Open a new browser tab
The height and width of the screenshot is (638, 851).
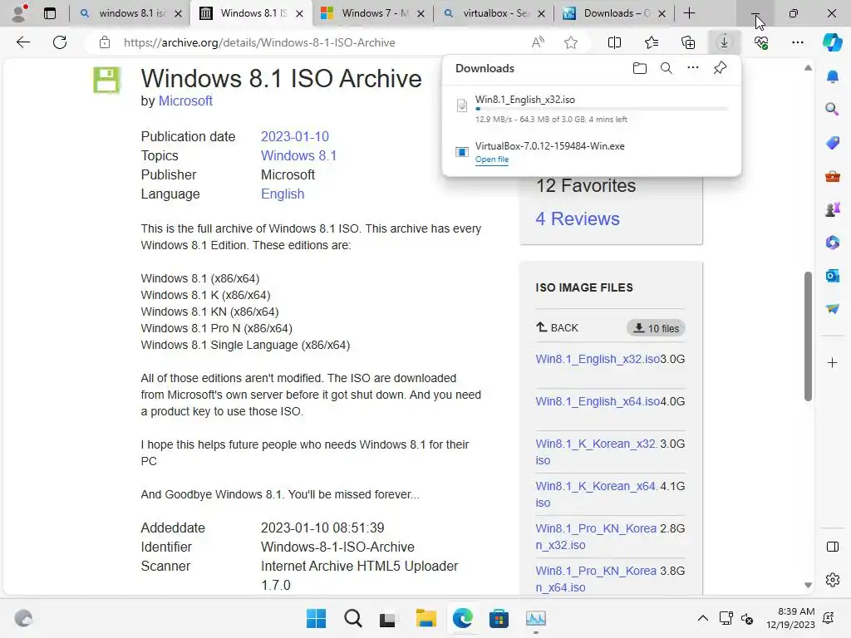(x=689, y=13)
